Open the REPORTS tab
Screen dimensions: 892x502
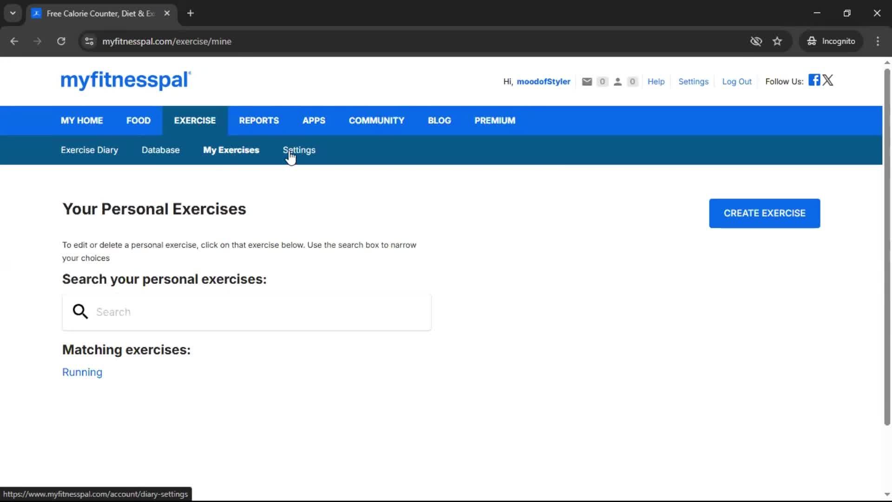tap(259, 120)
